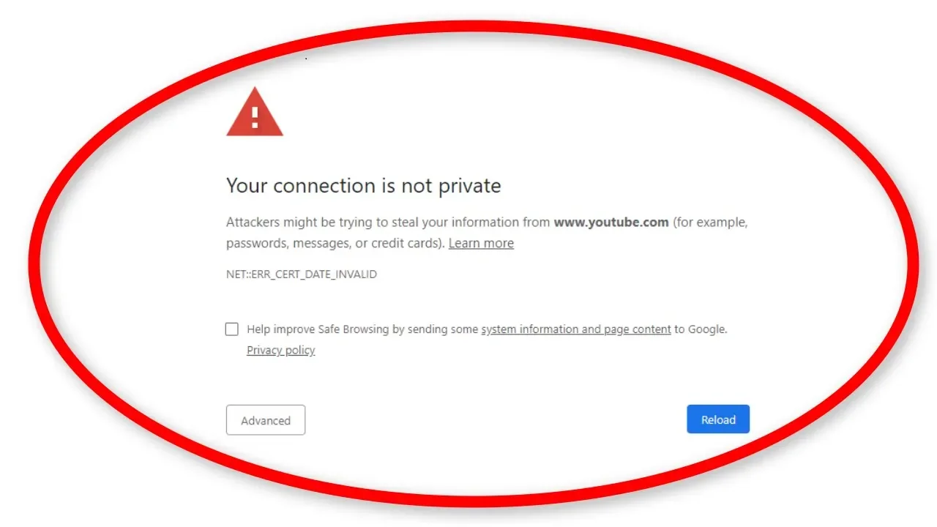Click the words "to Google." after the link
This screenshot has width=937, height=527.
pos(701,329)
